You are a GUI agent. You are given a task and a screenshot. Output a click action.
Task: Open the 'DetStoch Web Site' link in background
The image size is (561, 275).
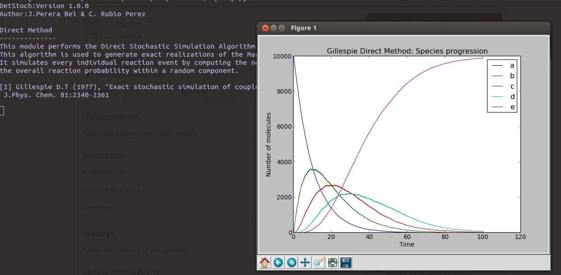coord(111,190)
